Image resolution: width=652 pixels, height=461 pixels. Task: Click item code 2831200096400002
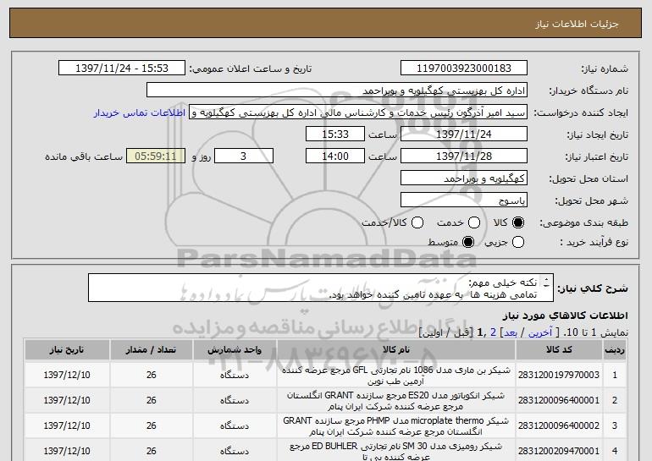(559, 425)
